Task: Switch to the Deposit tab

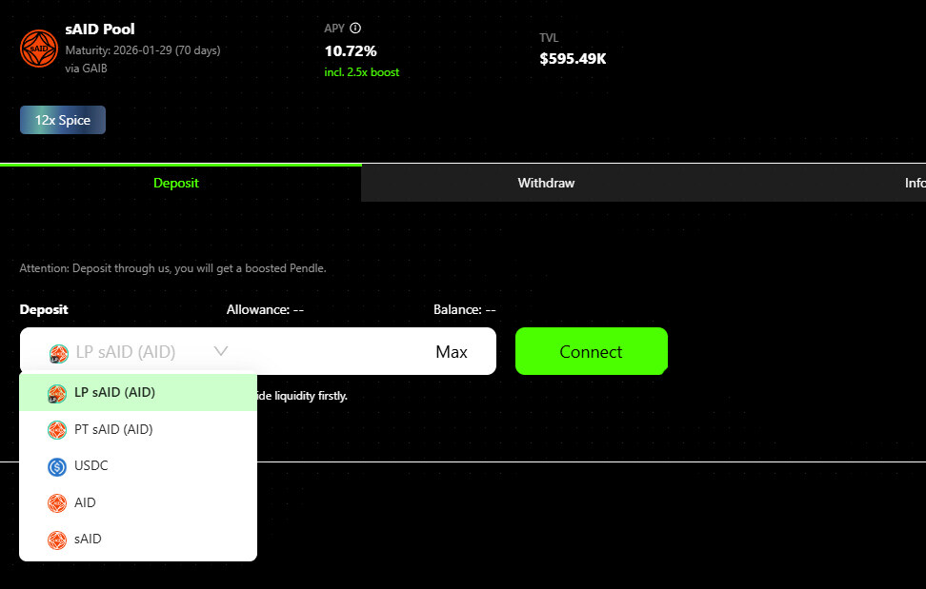Action: click(x=176, y=183)
